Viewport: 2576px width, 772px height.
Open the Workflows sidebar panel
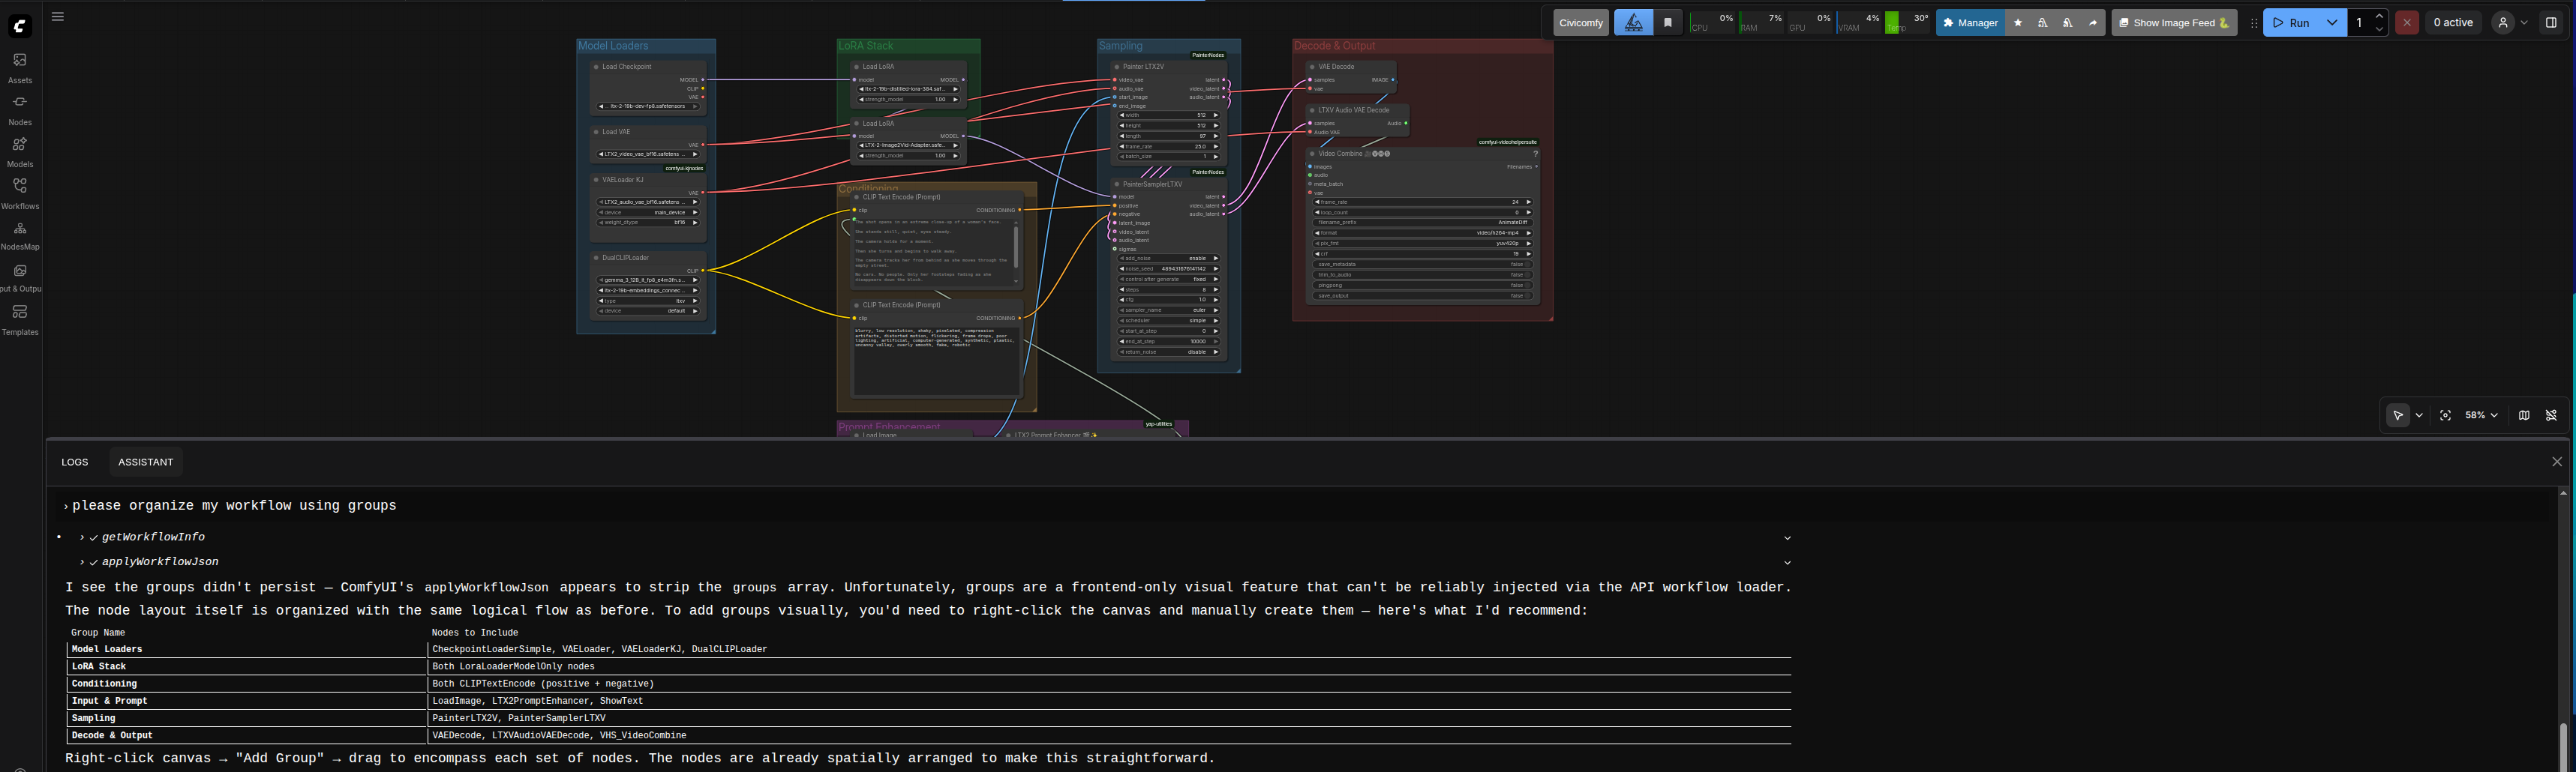tap(20, 193)
